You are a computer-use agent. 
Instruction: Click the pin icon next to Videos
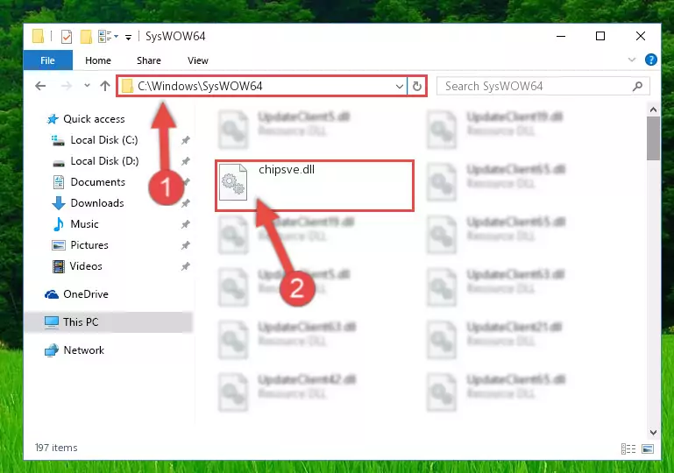185,266
